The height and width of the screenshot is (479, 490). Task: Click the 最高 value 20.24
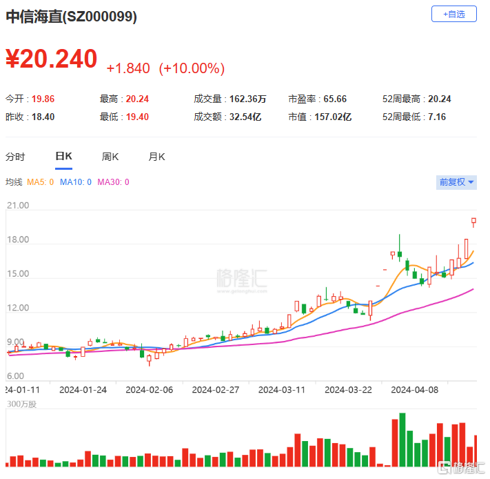point(137,99)
